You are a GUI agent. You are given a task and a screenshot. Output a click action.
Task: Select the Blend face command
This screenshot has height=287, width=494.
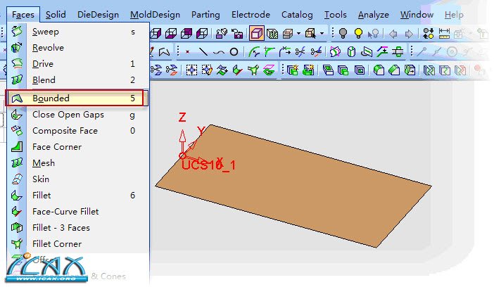[77, 80]
